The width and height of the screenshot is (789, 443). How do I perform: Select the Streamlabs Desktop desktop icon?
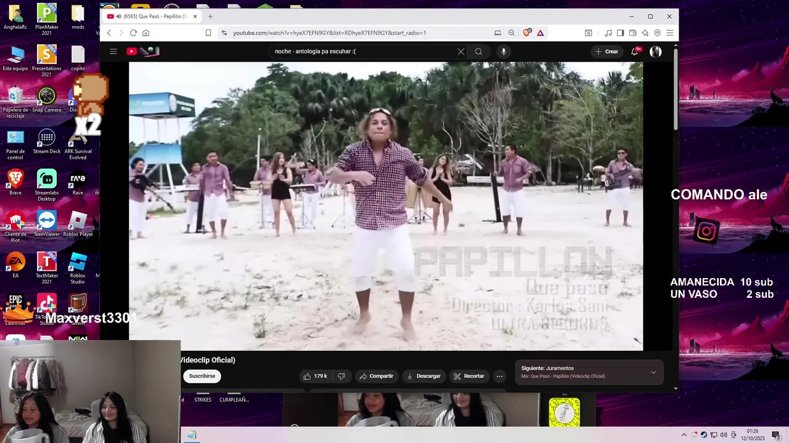click(46, 186)
